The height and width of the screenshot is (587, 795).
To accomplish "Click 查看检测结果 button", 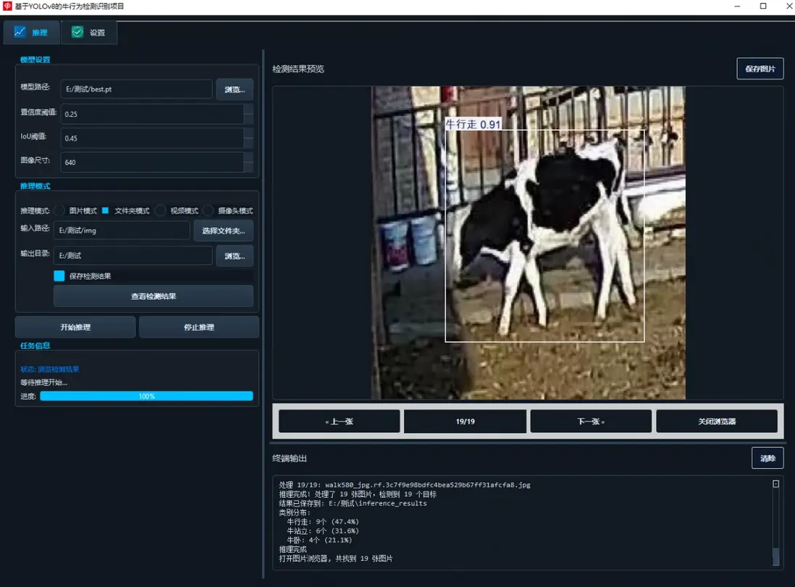I will pyautogui.click(x=153, y=296).
